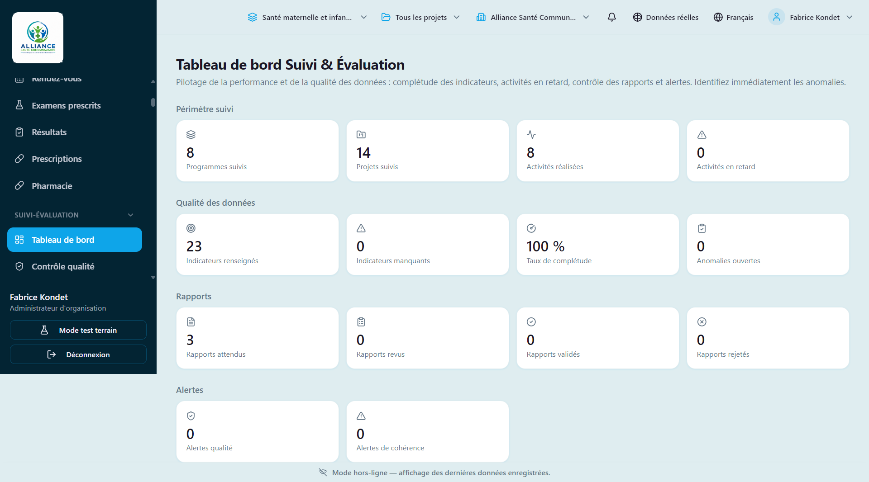The height and width of the screenshot is (482, 869).
Task: Click the warning icon for Indicateurs manquants
Action: coord(361,228)
